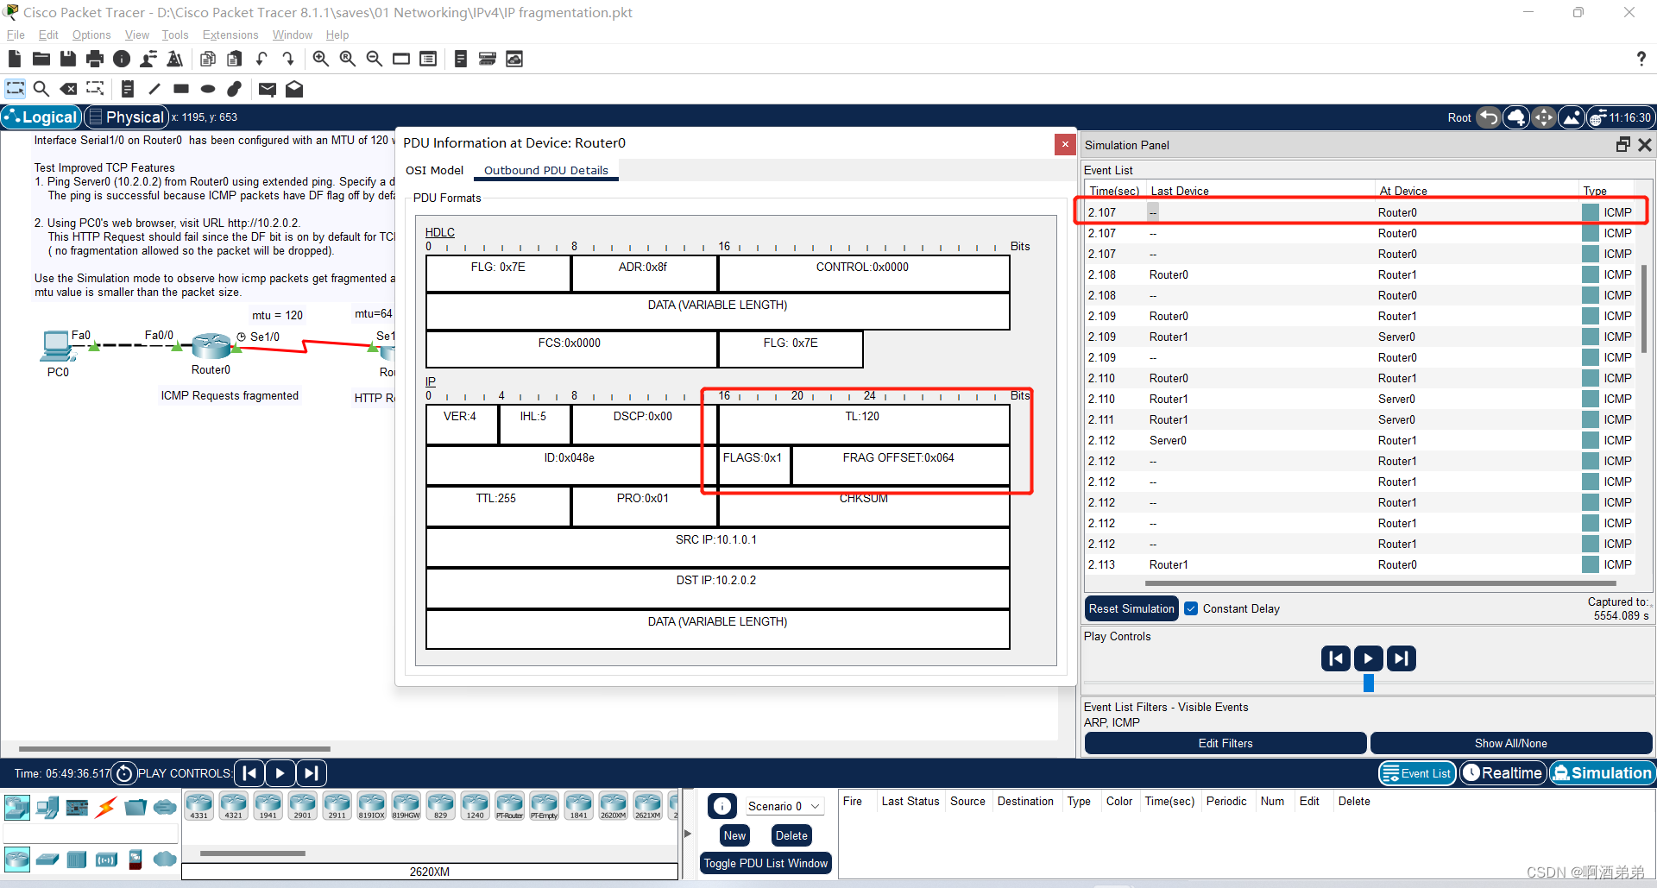Click the HDLC header link

coord(440,232)
